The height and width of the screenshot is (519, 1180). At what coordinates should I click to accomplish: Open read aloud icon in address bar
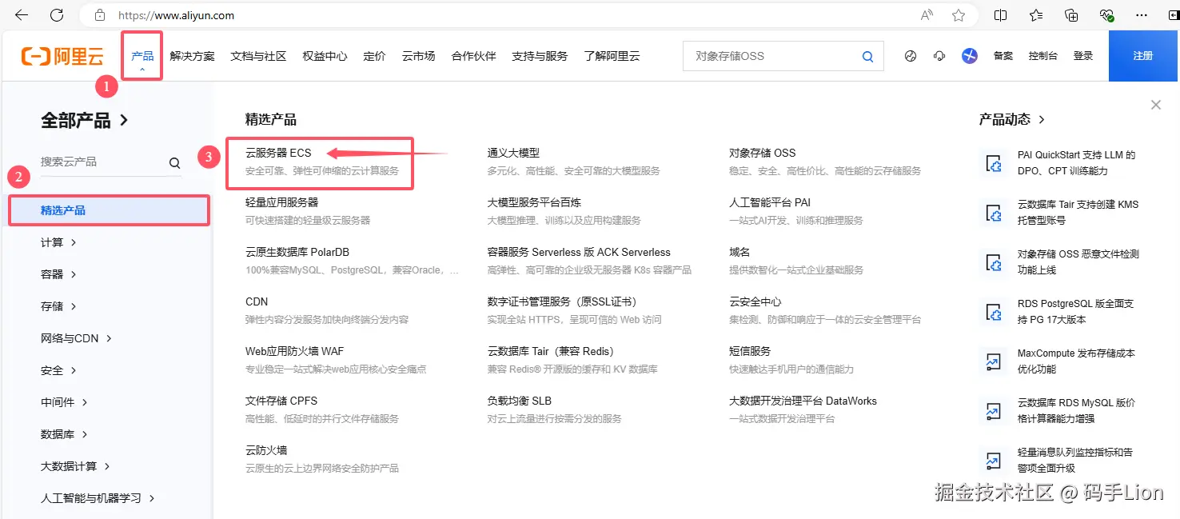(927, 15)
